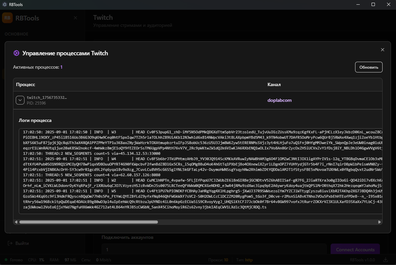Click the Обновить refresh button

click(x=369, y=67)
